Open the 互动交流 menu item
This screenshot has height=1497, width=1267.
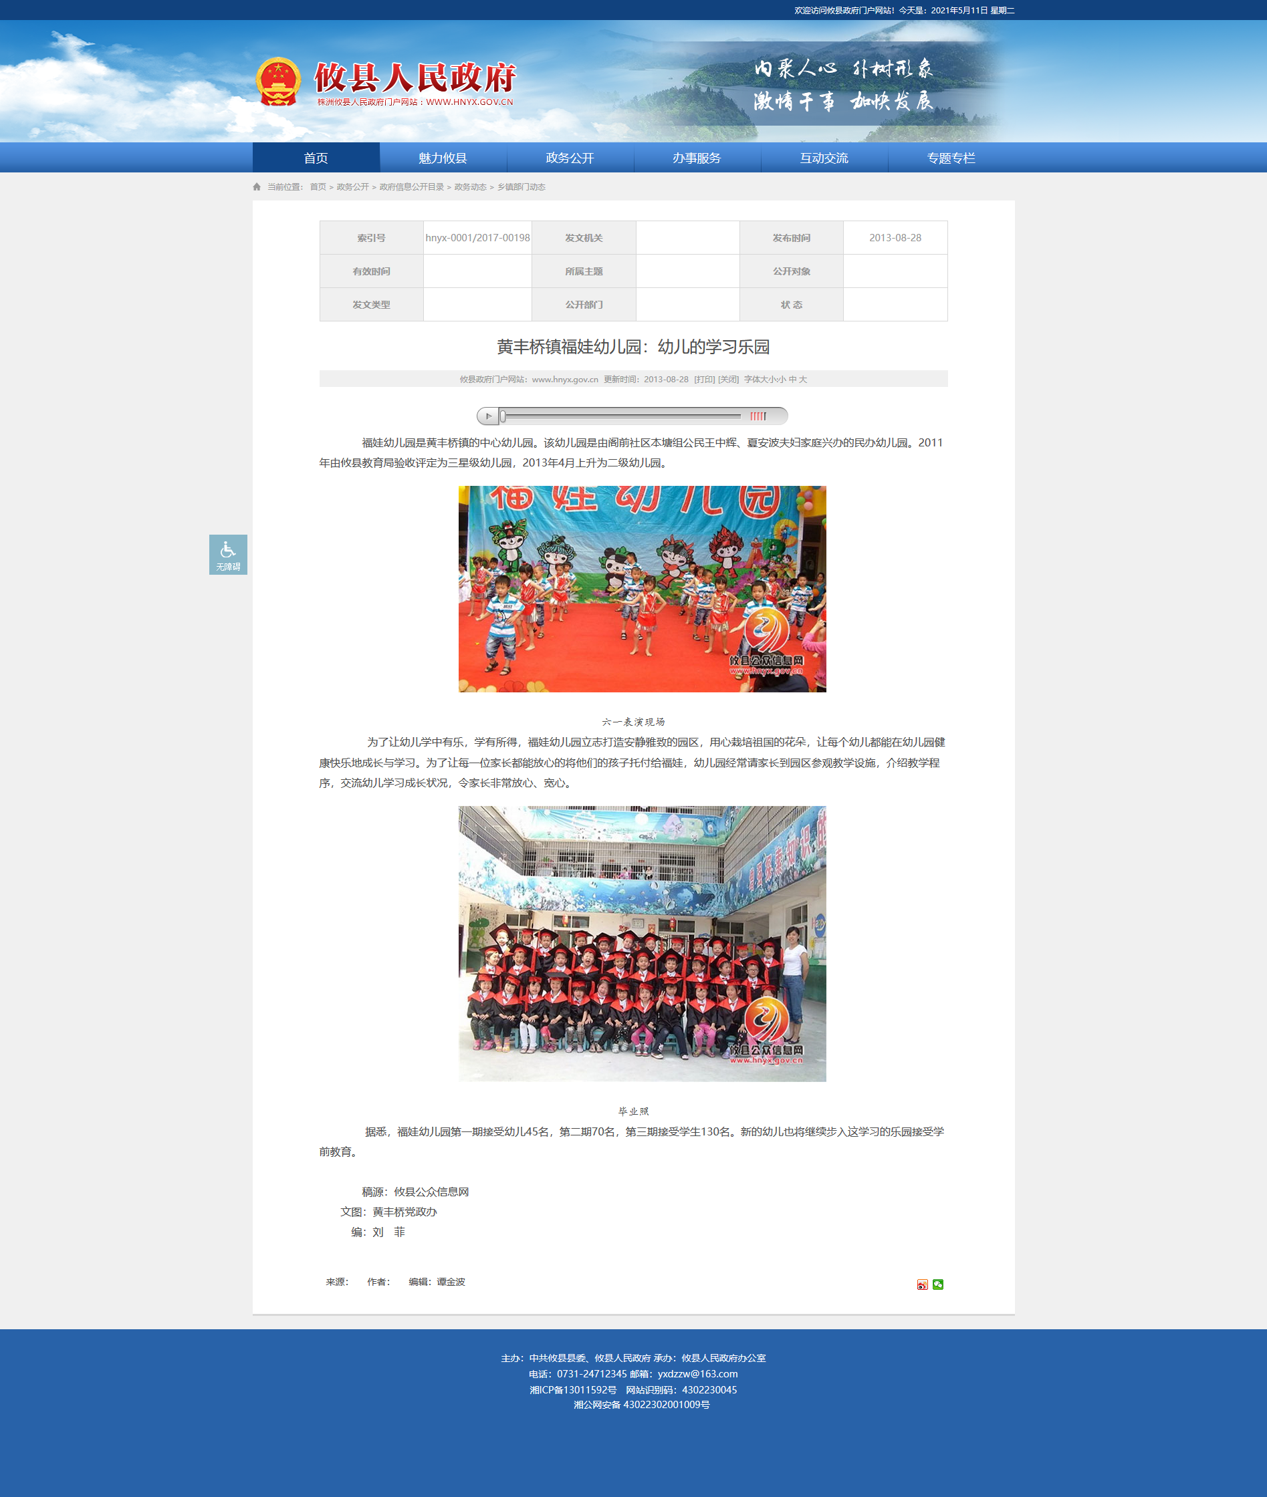coord(824,158)
